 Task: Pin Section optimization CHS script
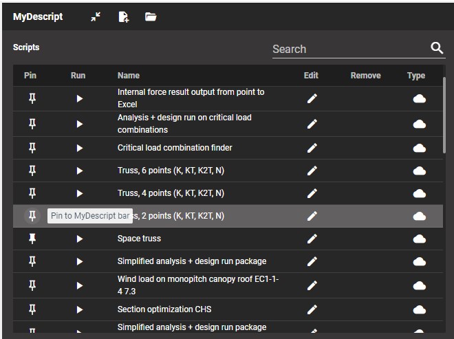click(32, 309)
